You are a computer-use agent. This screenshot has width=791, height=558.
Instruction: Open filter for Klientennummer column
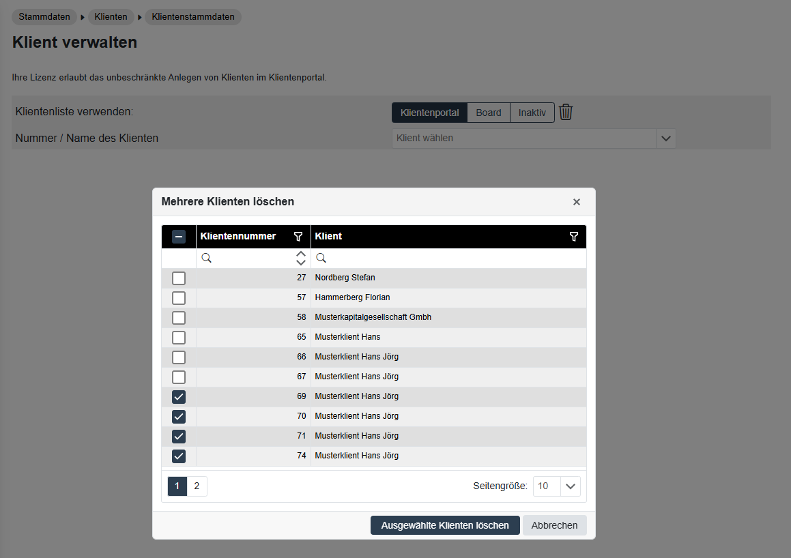coord(298,237)
